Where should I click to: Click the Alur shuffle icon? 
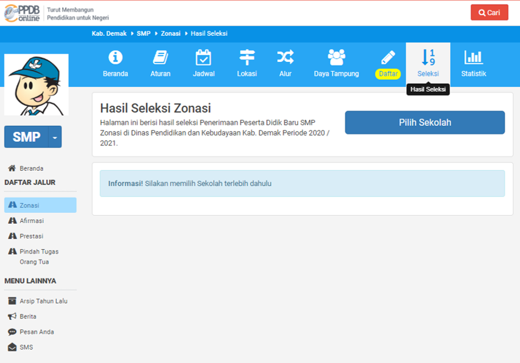(x=286, y=58)
